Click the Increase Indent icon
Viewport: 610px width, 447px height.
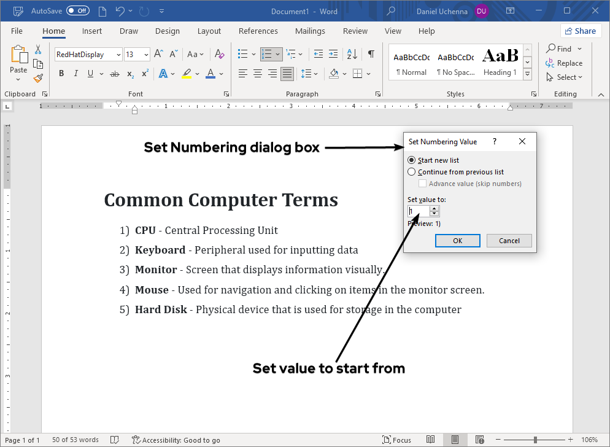pyautogui.click(x=333, y=54)
